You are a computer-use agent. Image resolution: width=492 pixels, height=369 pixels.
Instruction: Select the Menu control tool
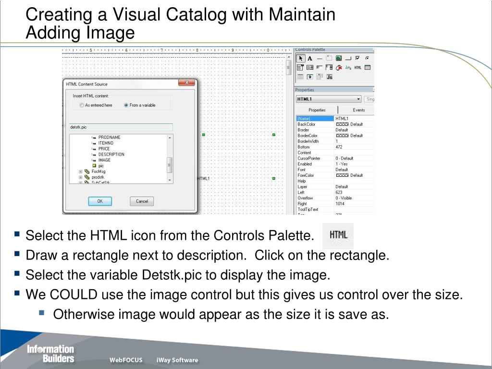coord(320,77)
